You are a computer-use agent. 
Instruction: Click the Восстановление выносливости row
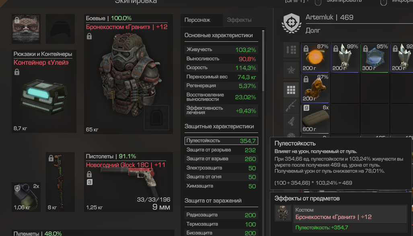point(221,97)
